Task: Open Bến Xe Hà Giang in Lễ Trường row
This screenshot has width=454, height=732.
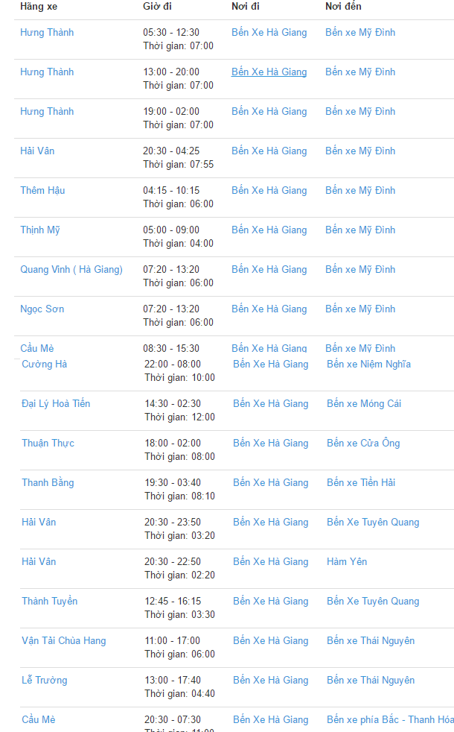Action: tap(270, 681)
